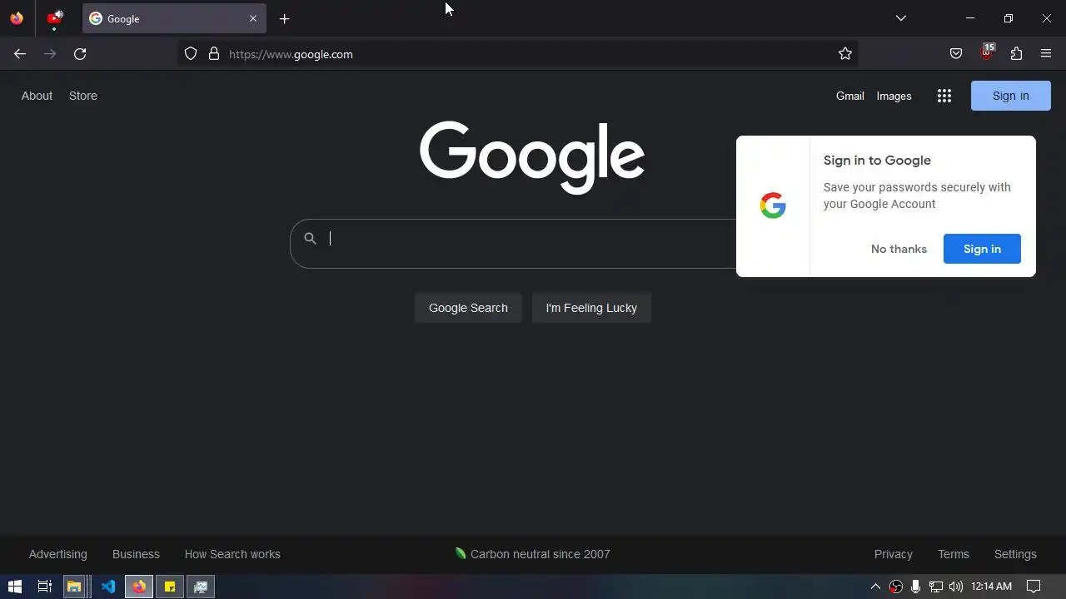Viewport: 1066px width, 599px height.
Task: Select the Google browser tab
Action: 174,18
